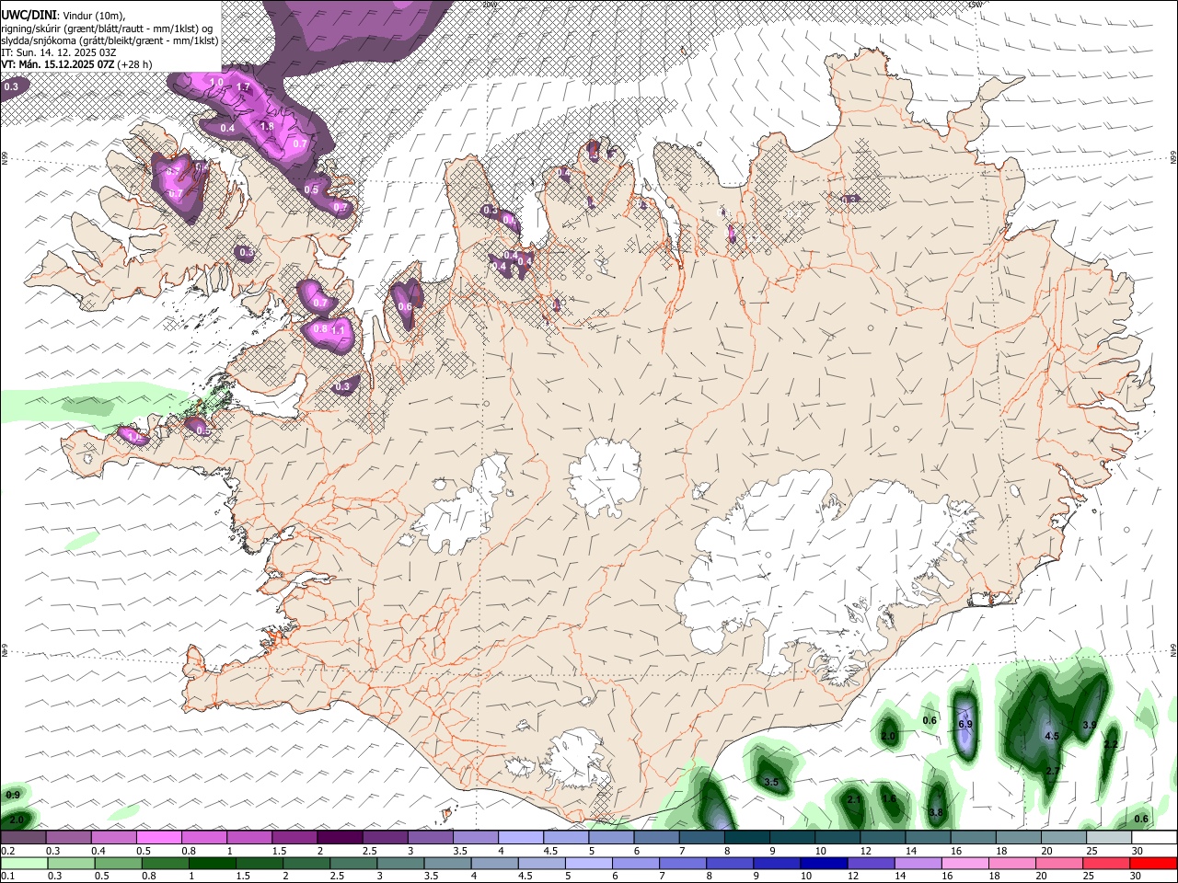The image size is (1178, 883).
Task: Click the 2.1 rain value near the bottom edge
Action: pyautogui.click(x=853, y=799)
